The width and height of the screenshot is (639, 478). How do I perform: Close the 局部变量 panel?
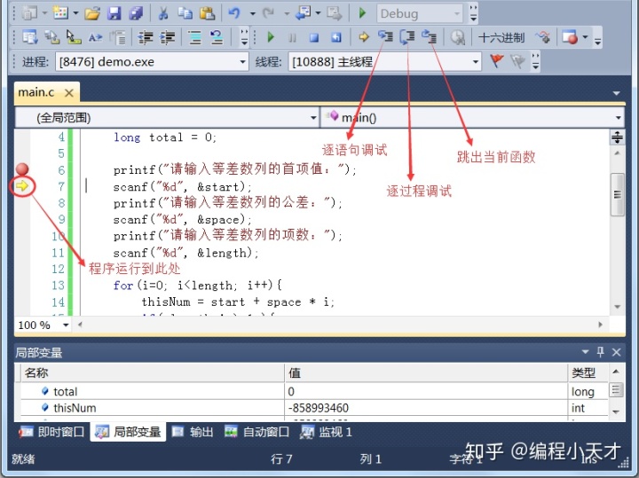click(x=616, y=352)
